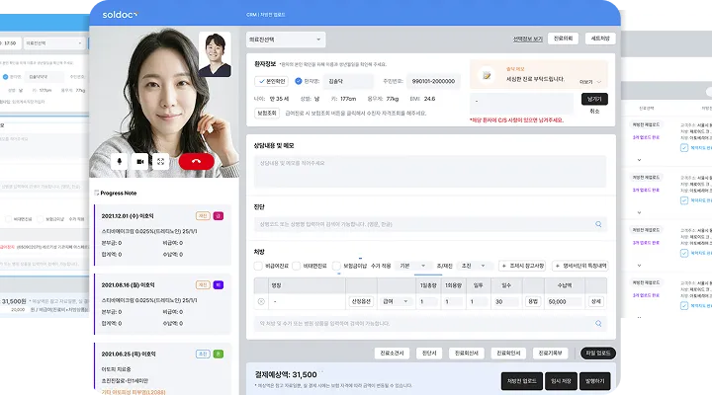Open the 2021.08.16 progress note card
712x395 pixels.
pos(162,304)
